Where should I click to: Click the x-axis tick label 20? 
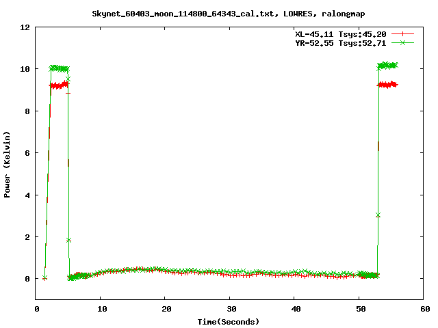(166, 309)
